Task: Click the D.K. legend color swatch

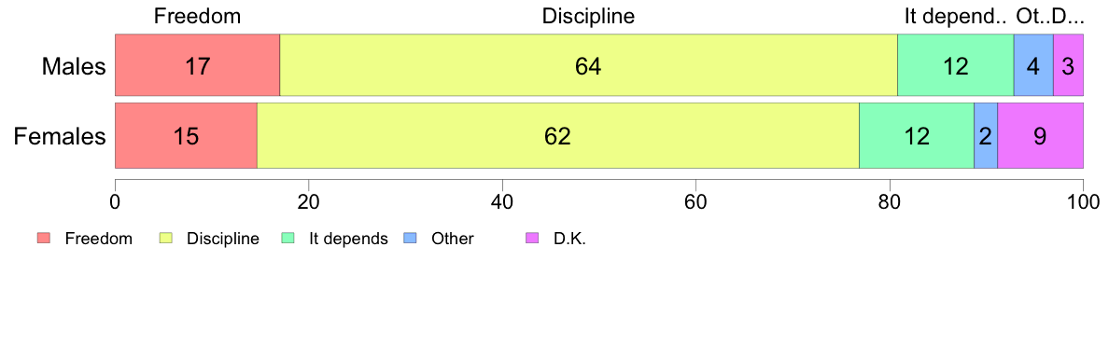Action: coord(531,239)
